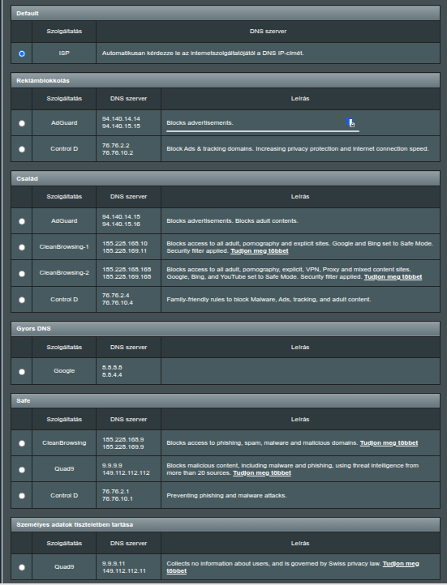Click the Automatikusan kérdezze le description text
447x585 pixels.
click(x=203, y=53)
